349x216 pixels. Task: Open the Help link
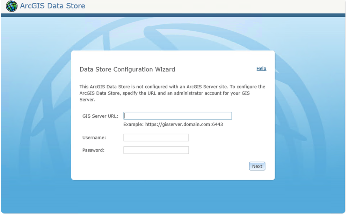pyautogui.click(x=261, y=68)
